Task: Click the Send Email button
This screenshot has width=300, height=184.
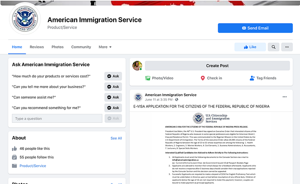Action: [x=255, y=28]
